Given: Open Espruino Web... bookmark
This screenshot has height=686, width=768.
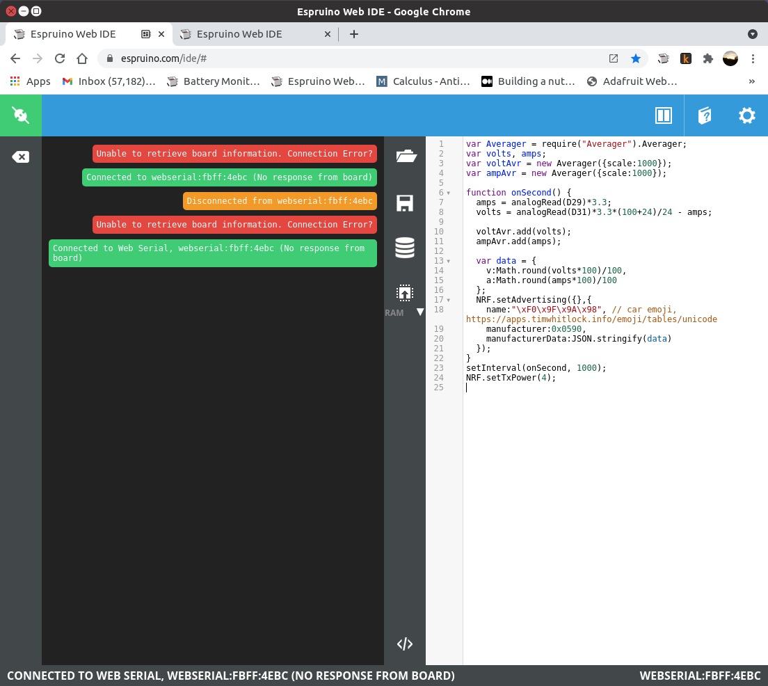Looking at the screenshot, I should pyautogui.click(x=319, y=81).
